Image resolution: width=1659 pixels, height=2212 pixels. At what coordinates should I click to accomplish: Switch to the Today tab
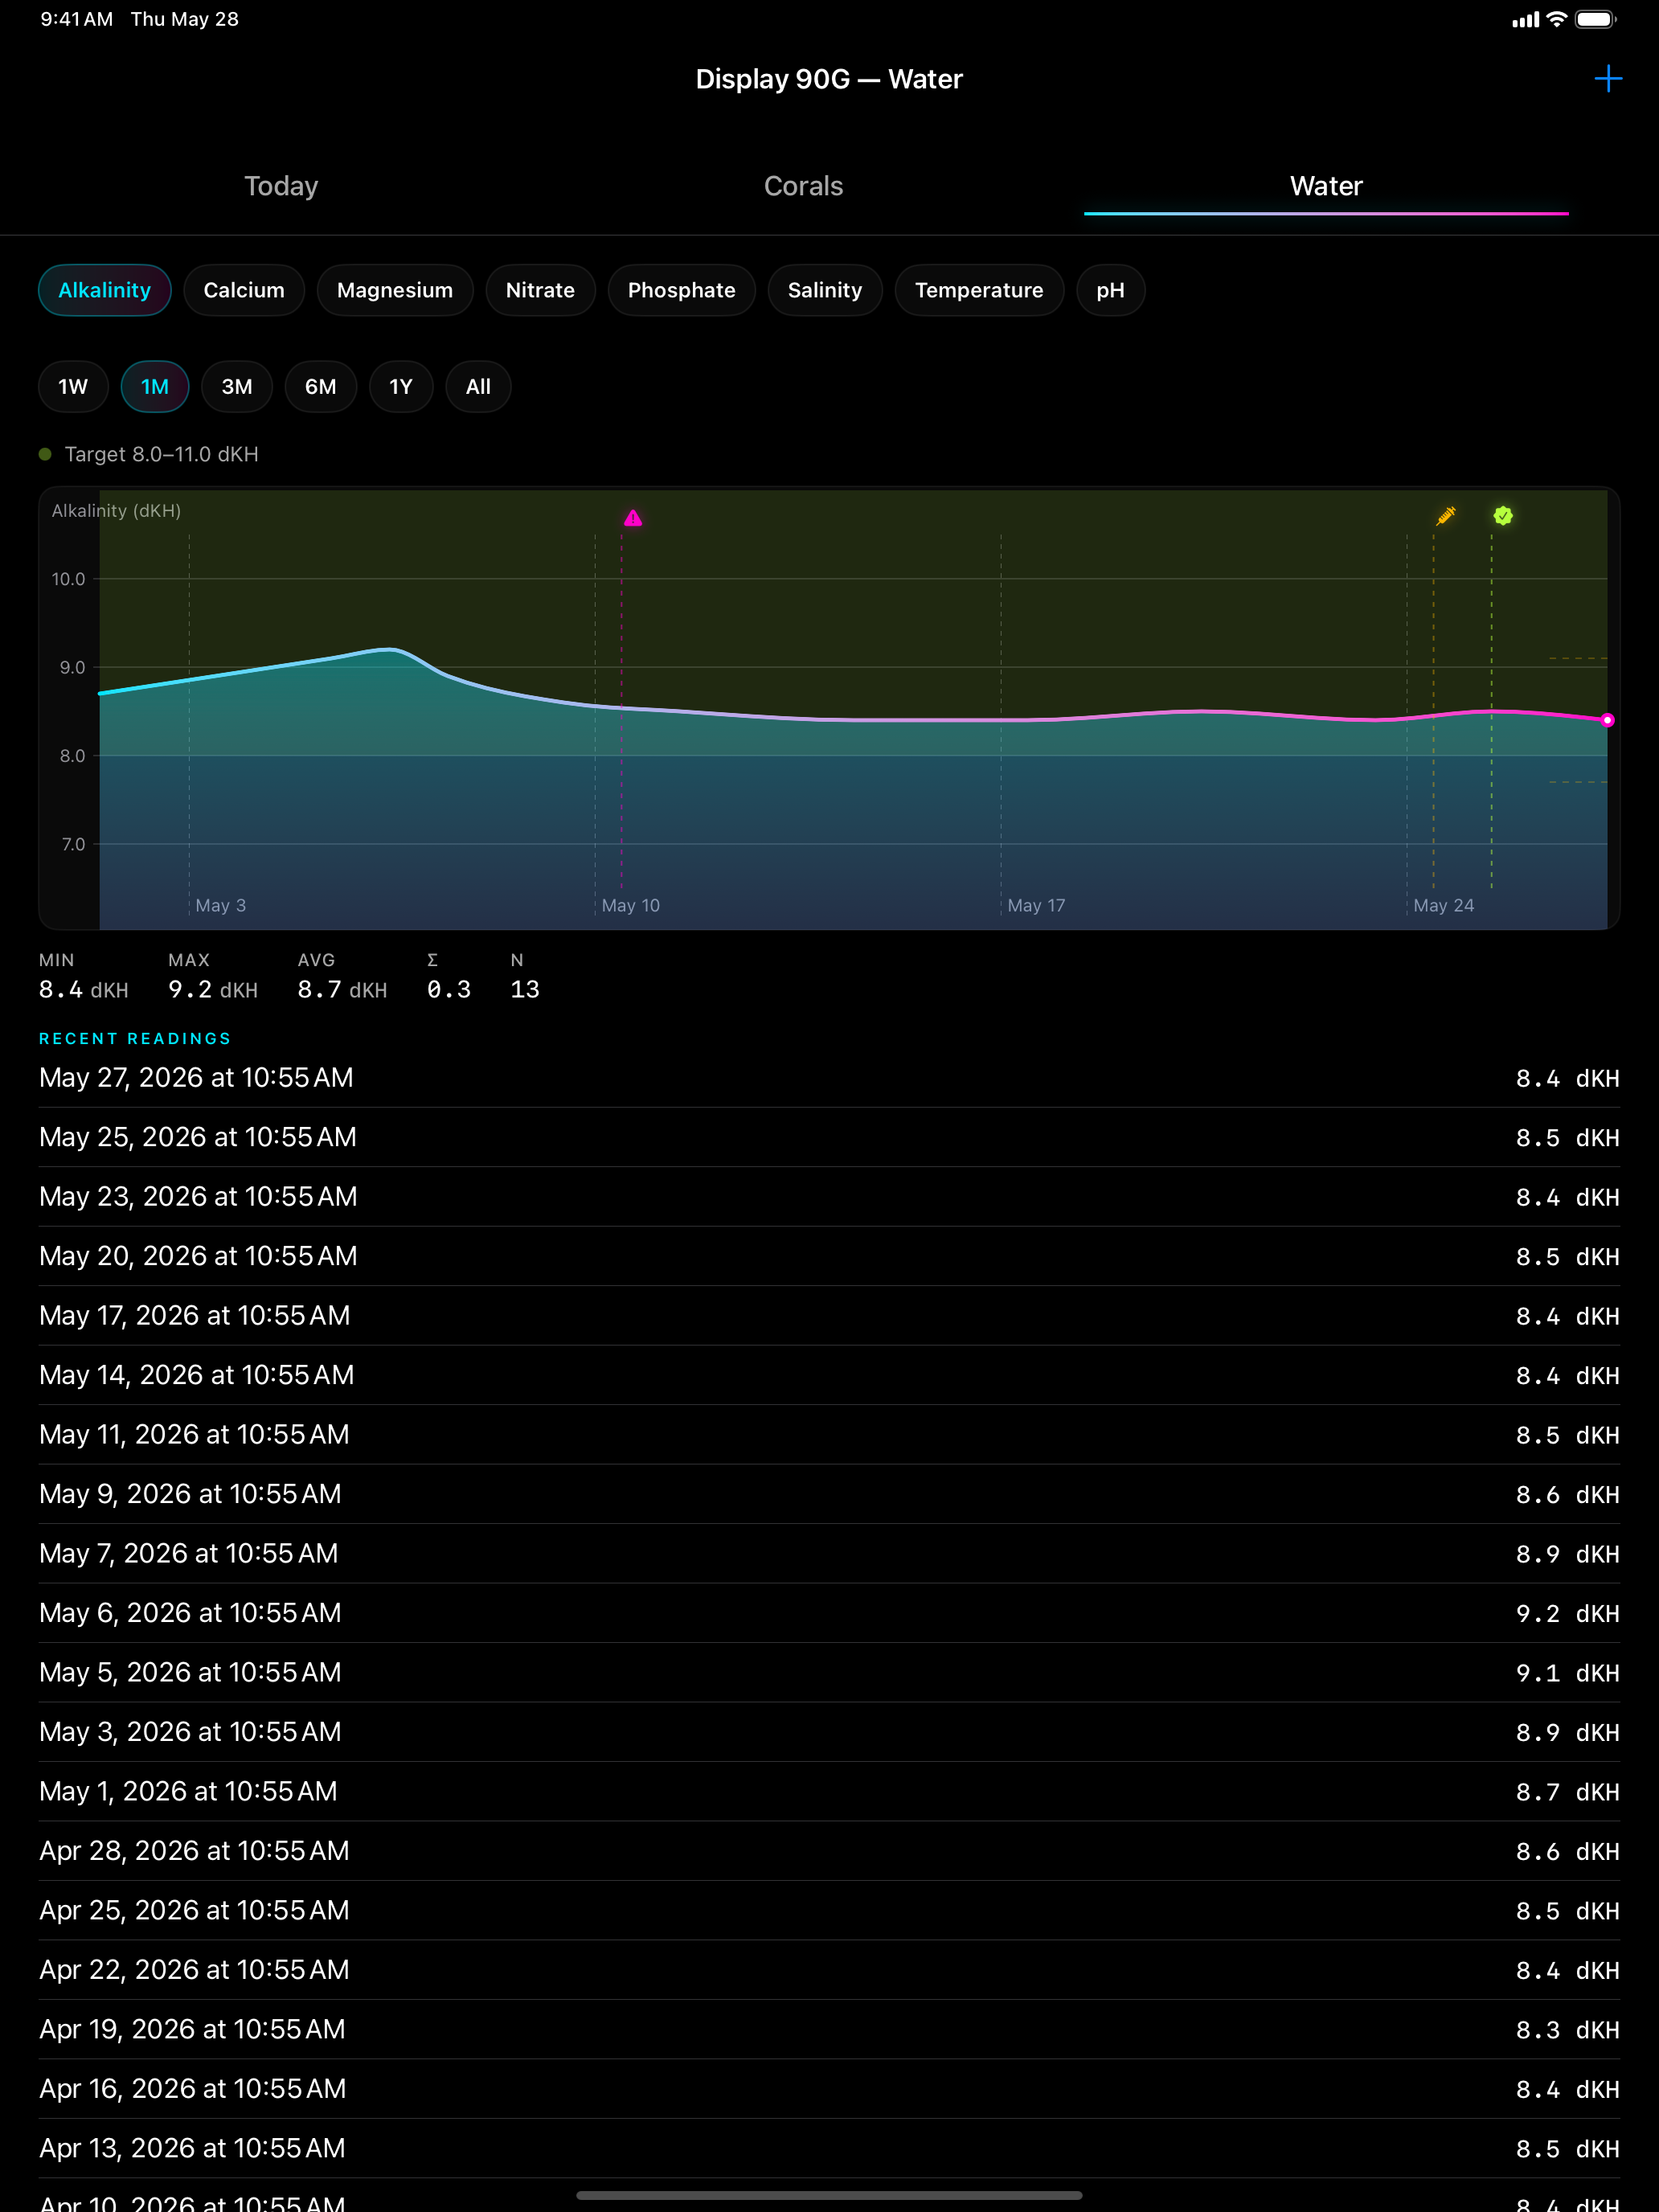(281, 186)
